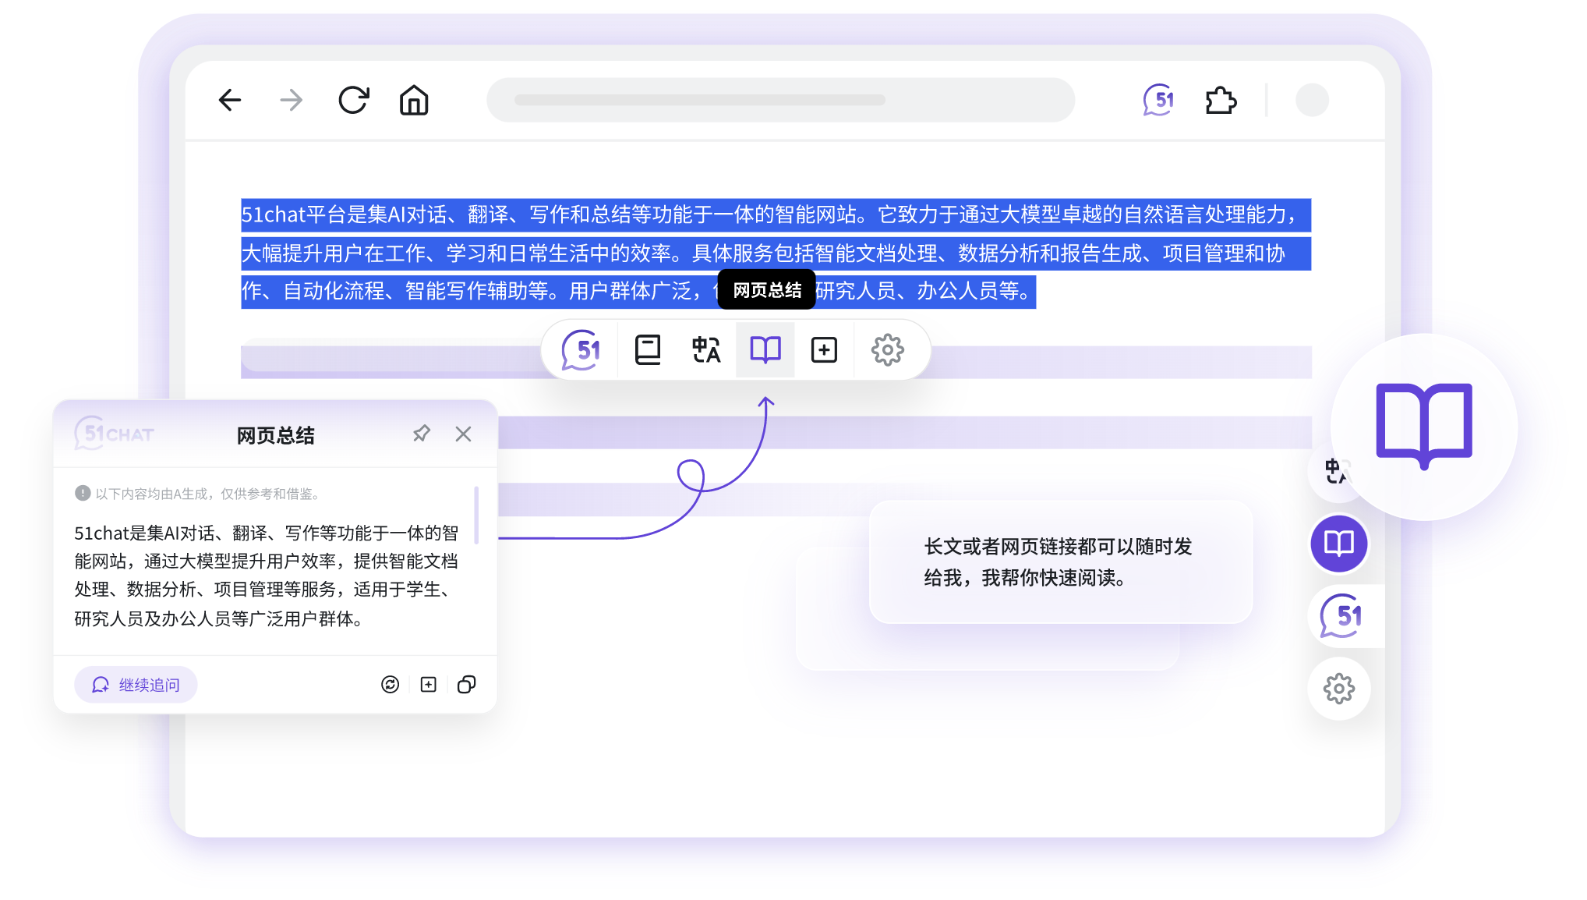Click the translate icon in floating selection toolbar
This screenshot has width=1587, height=900.
(x=706, y=350)
